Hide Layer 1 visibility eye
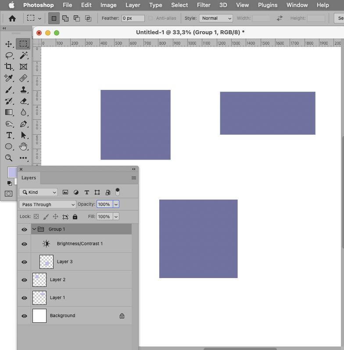This screenshot has width=344, height=350. pos(24,298)
